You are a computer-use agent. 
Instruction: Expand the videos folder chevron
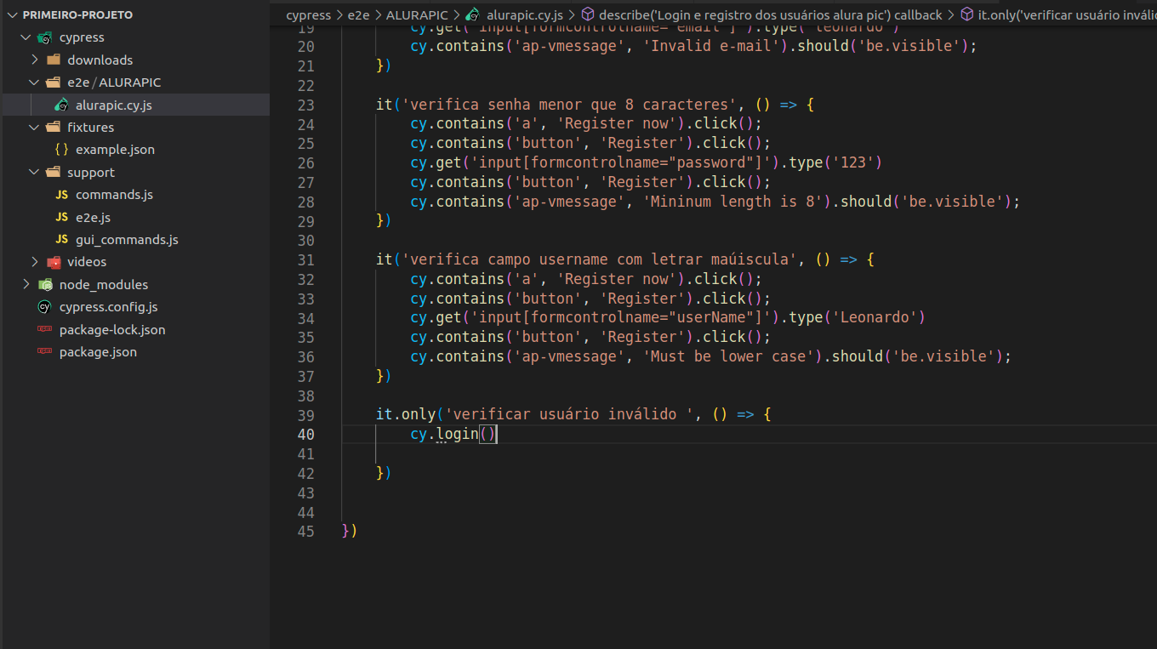(34, 262)
